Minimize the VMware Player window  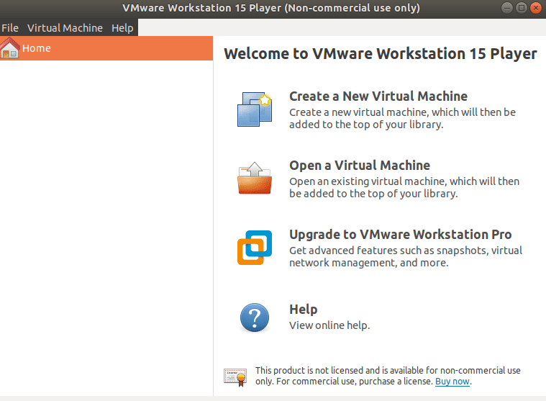coord(507,8)
